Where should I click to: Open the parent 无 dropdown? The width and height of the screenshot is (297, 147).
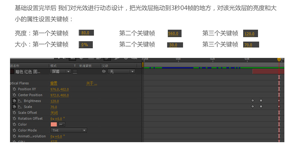(121, 71)
